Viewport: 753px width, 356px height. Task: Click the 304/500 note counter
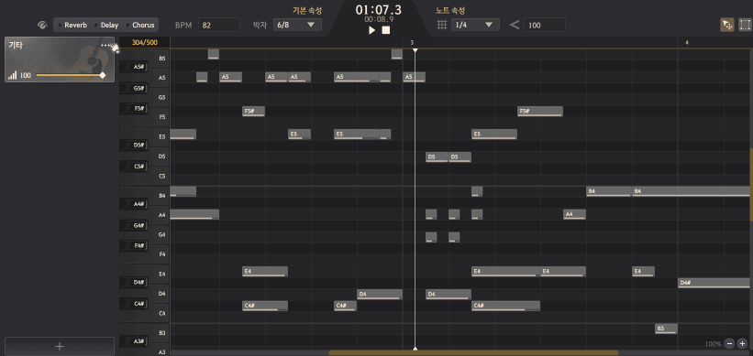145,42
